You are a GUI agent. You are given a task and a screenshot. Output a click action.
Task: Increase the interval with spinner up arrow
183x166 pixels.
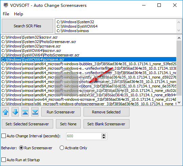pyautogui.click(x=104, y=135)
